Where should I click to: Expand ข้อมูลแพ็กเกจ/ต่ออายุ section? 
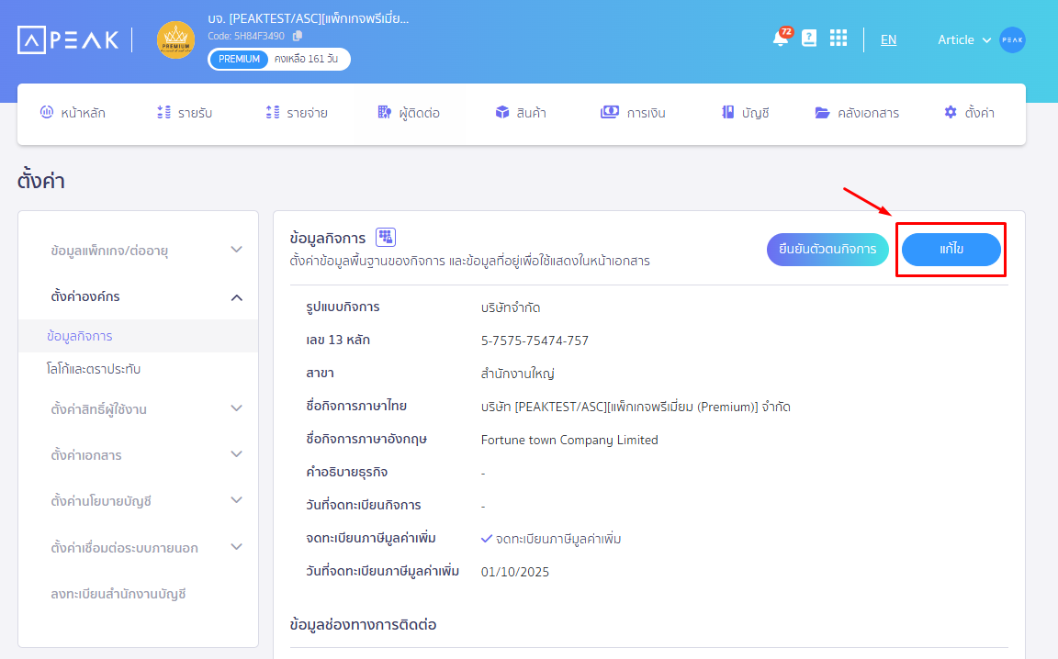236,250
